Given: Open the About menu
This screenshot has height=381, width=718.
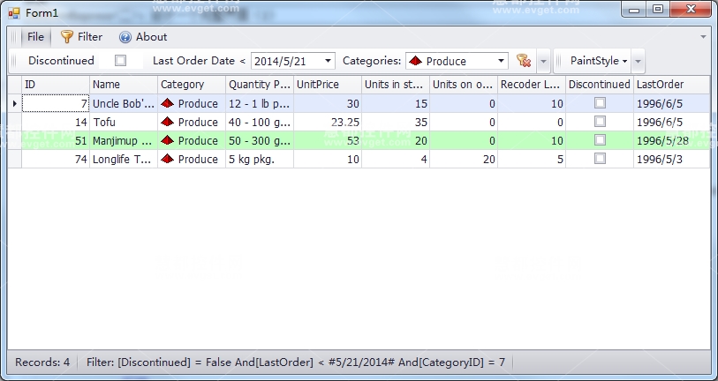Looking at the screenshot, I should [x=143, y=37].
